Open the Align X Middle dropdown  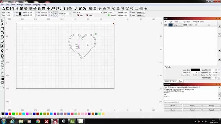coord(141,12)
